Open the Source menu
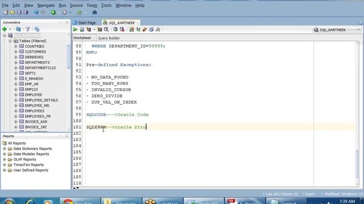The width and height of the screenshot is (364, 204). [x=76, y=5]
